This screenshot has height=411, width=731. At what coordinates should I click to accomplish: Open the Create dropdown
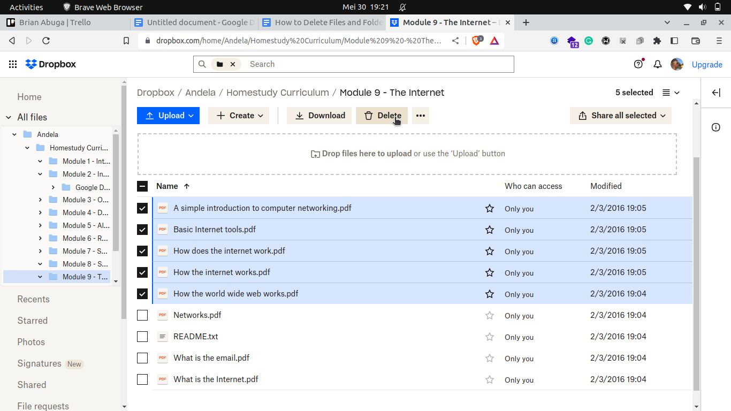tap(239, 116)
